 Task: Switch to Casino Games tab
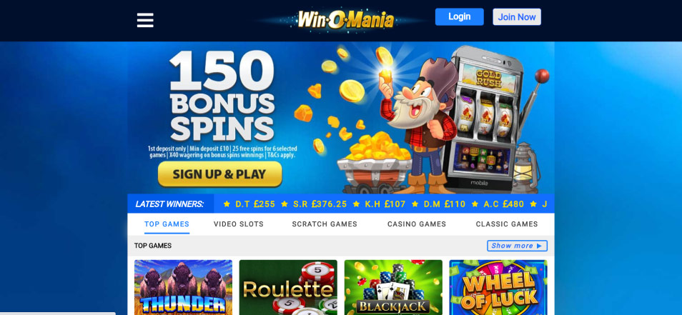(417, 224)
